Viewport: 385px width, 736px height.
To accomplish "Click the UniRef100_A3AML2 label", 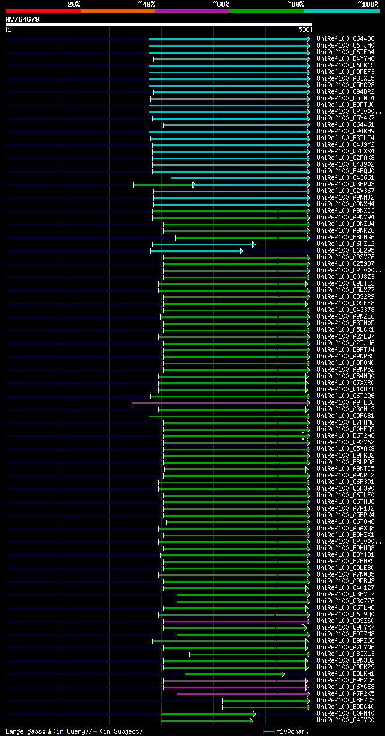I will tap(346, 409).
